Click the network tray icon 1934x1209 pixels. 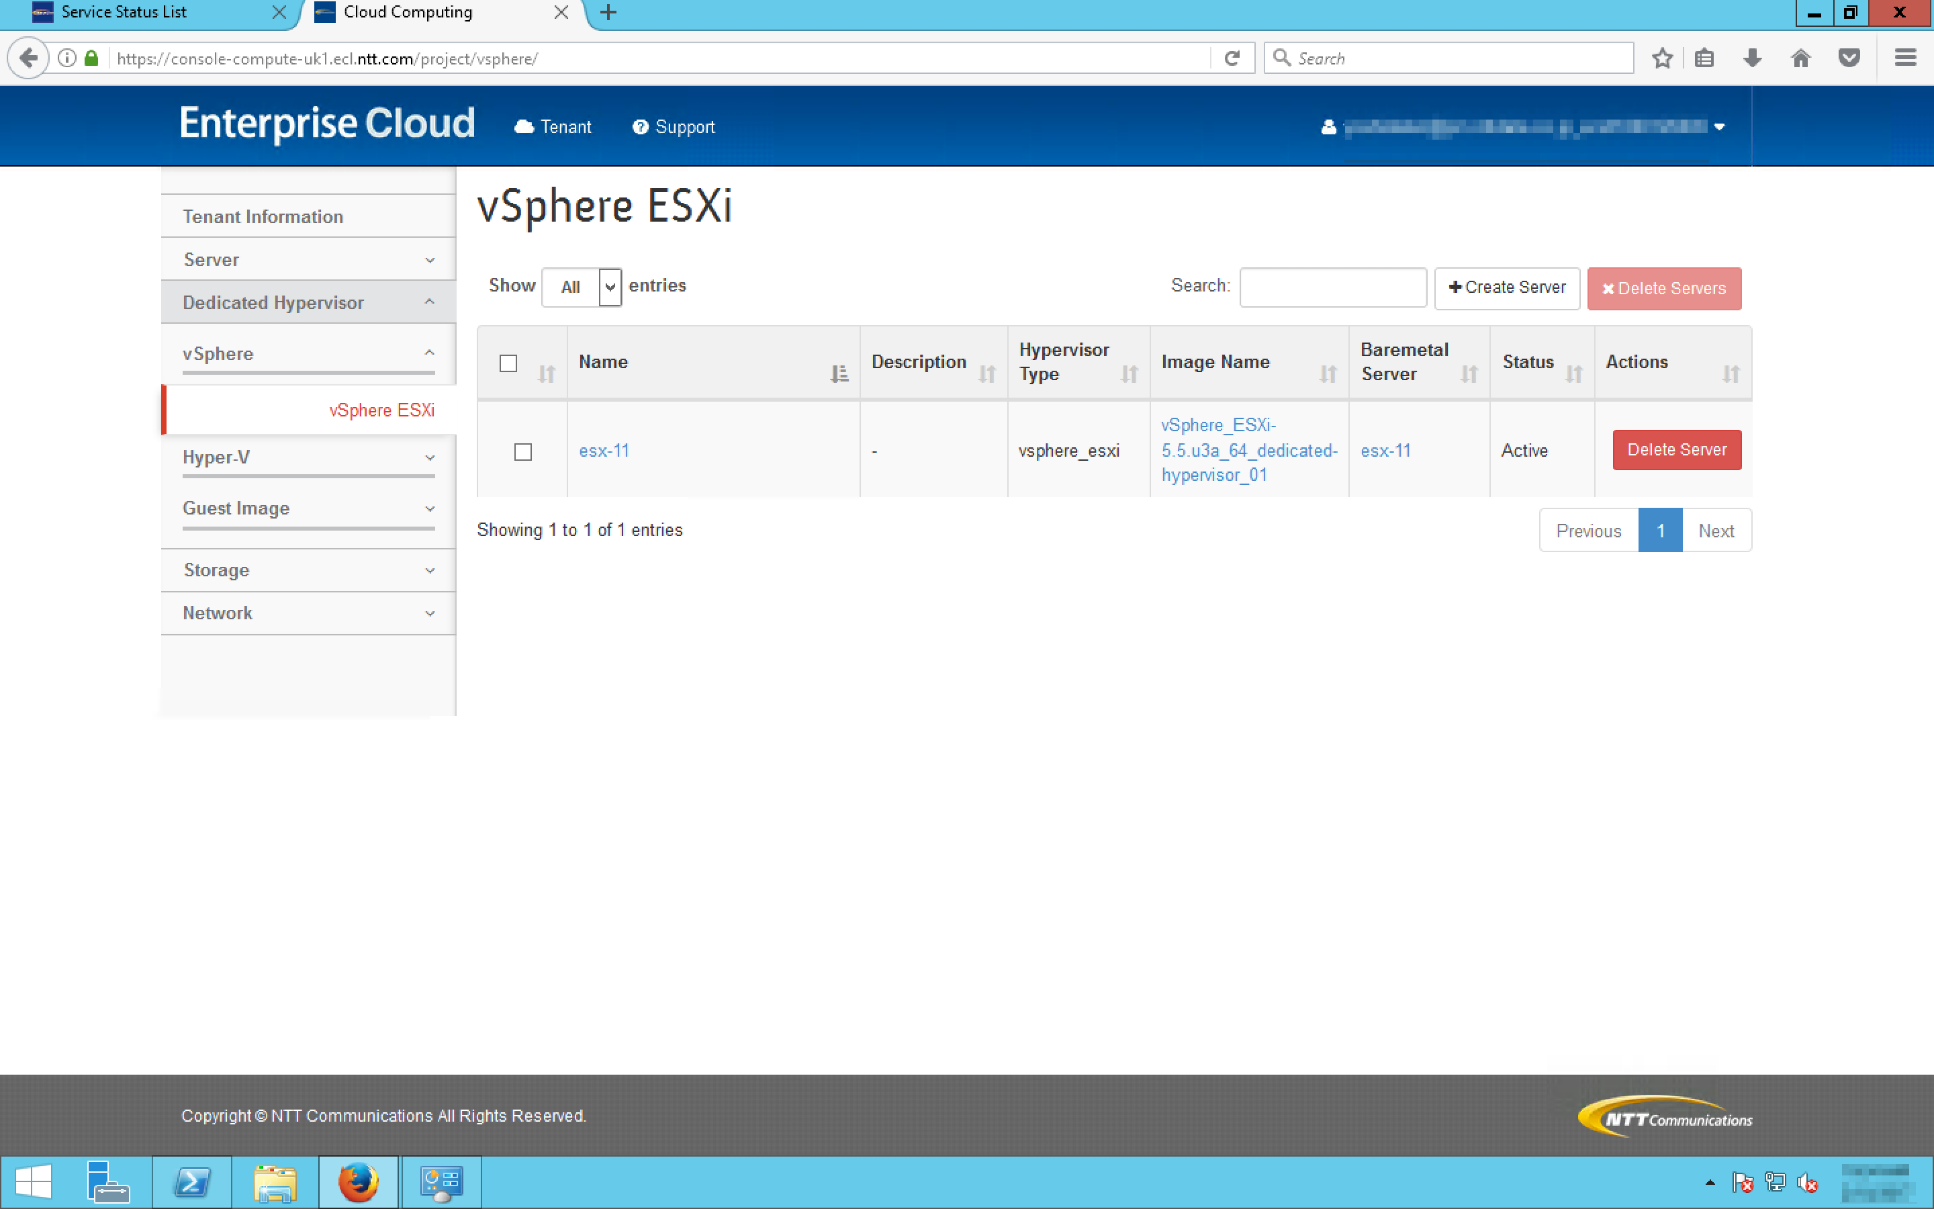pos(1775,1182)
